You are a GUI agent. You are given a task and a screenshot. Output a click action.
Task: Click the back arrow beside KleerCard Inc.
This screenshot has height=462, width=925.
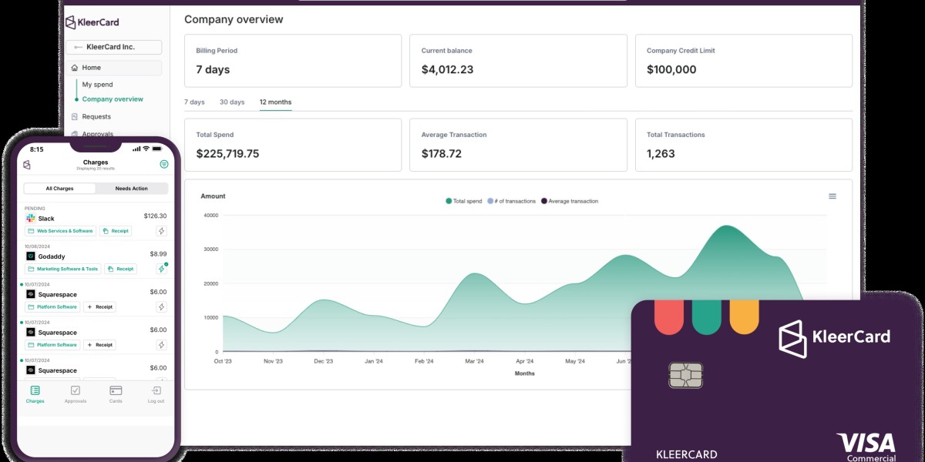tap(79, 47)
